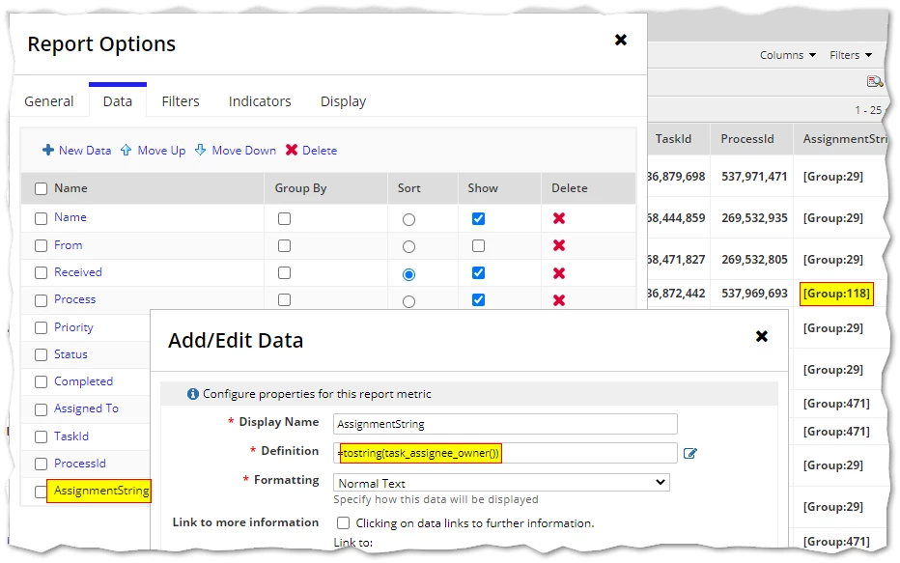Click the Group By column header

click(300, 188)
